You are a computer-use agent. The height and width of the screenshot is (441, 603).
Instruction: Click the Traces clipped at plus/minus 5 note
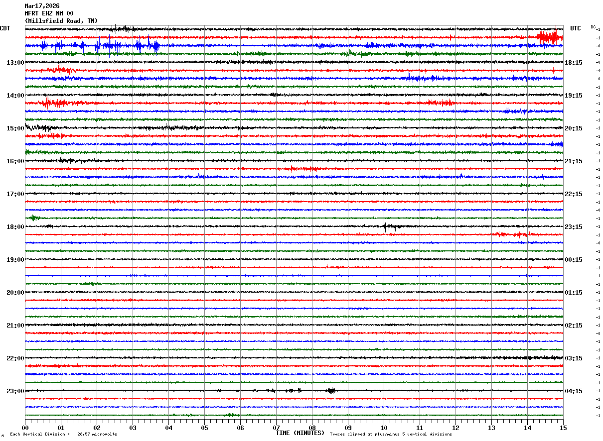pos(391,435)
